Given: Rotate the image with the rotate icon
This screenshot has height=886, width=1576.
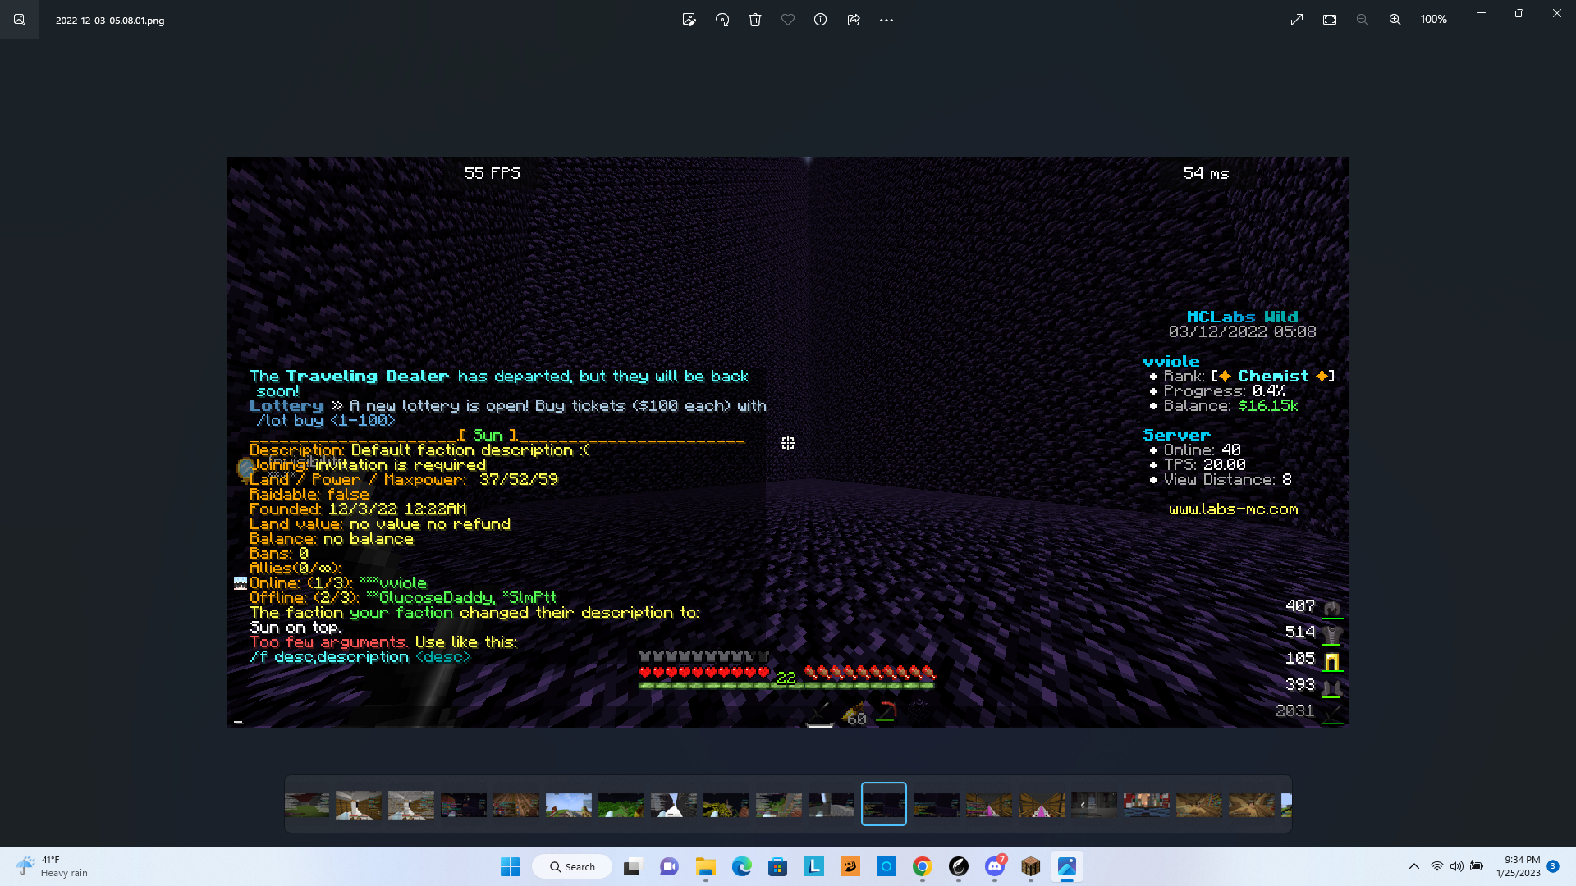Looking at the screenshot, I should 722,20.
